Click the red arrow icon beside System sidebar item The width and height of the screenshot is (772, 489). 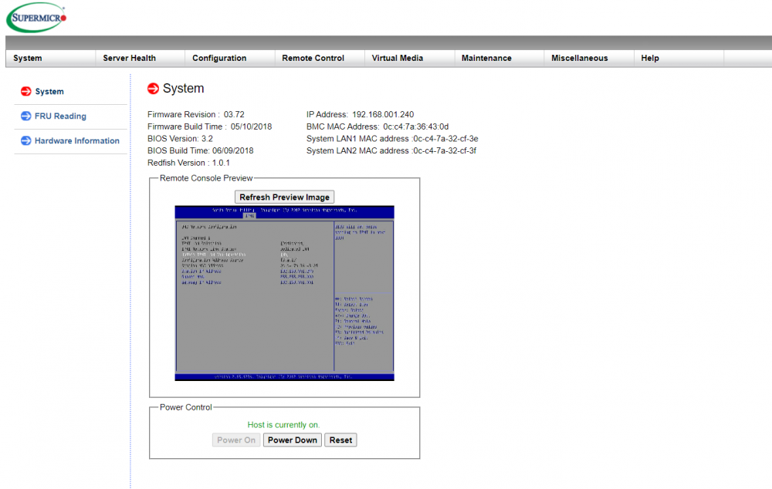26,92
